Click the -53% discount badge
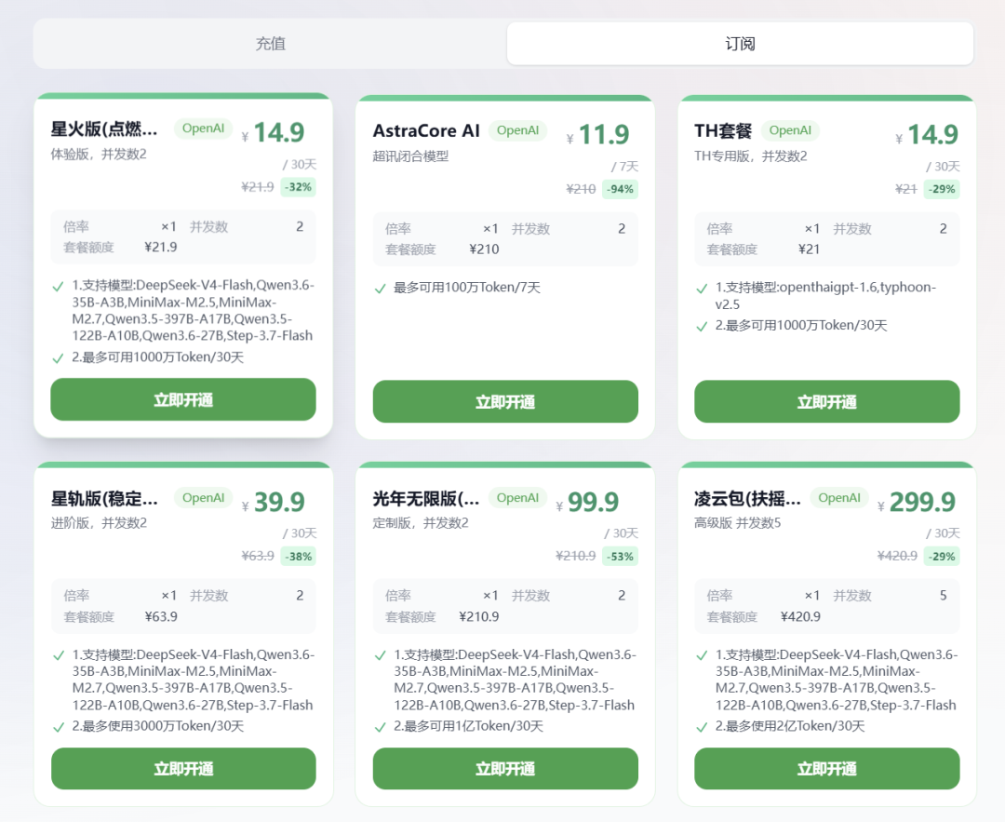Viewport: 1005px width, 822px height. (621, 557)
